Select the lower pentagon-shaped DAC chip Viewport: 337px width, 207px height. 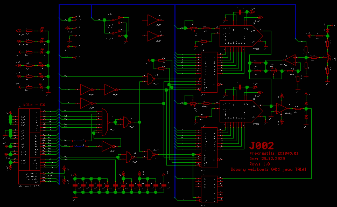241,111
